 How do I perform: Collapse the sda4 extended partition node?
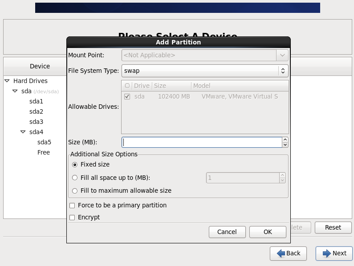(23, 132)
